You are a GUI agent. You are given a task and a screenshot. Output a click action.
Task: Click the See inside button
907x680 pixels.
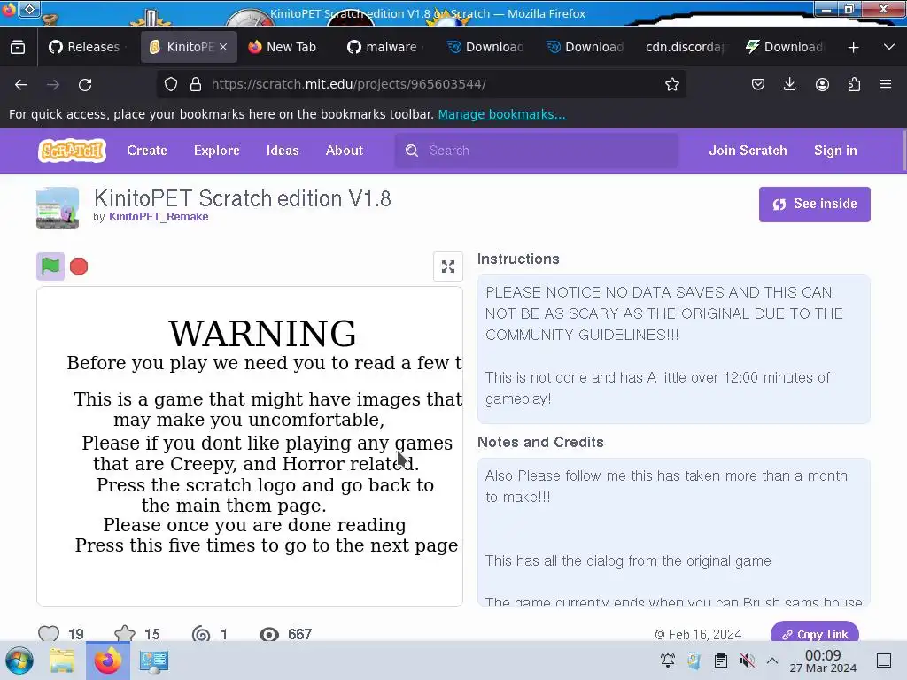[x=815, y=205]
